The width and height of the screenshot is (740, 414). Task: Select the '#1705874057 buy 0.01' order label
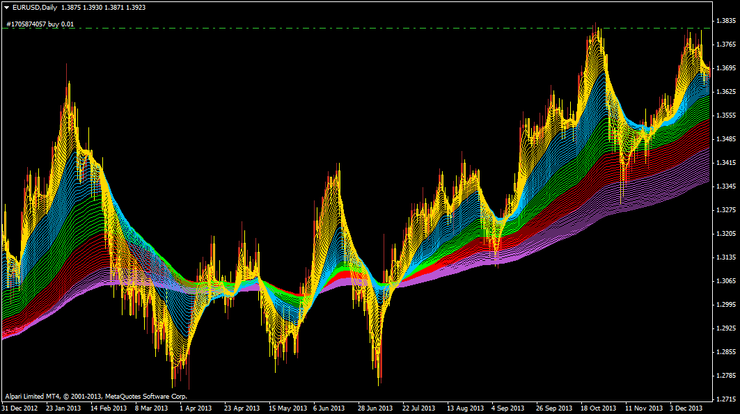point(40,24)
